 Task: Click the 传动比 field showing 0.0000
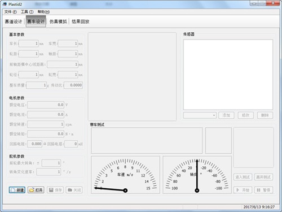73,85
